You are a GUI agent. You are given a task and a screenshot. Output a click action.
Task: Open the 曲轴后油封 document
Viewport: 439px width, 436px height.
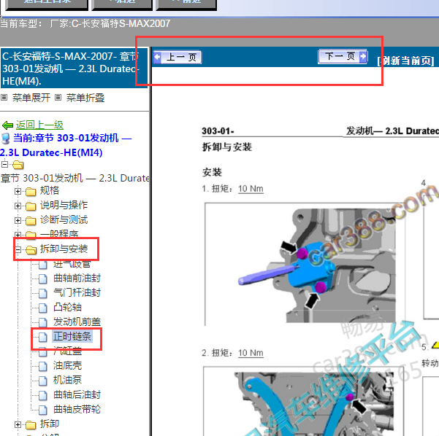pyautogui.click(x=77, y=394)
